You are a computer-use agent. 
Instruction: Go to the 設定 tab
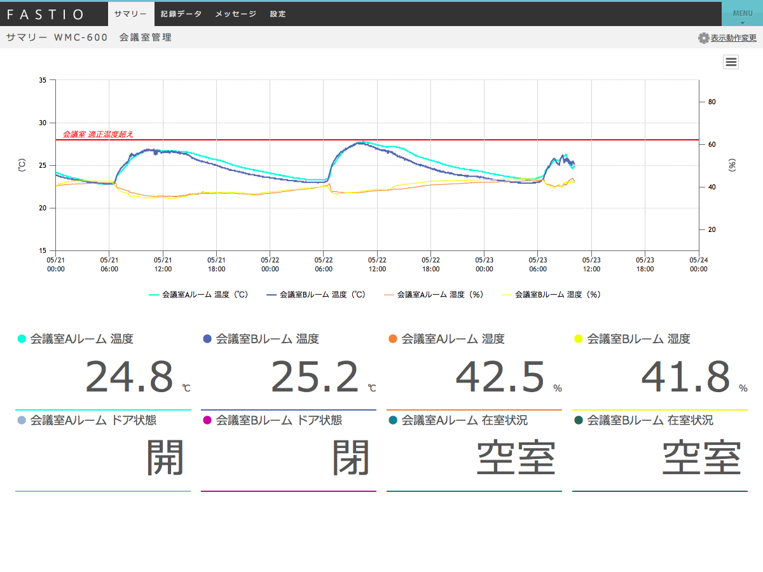(278, 14)
